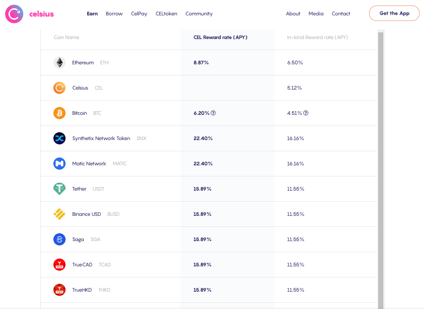Click the THKD ticker label
This screenshot has width=424, height=309.
pyautogui.click(x=104, y=290)
